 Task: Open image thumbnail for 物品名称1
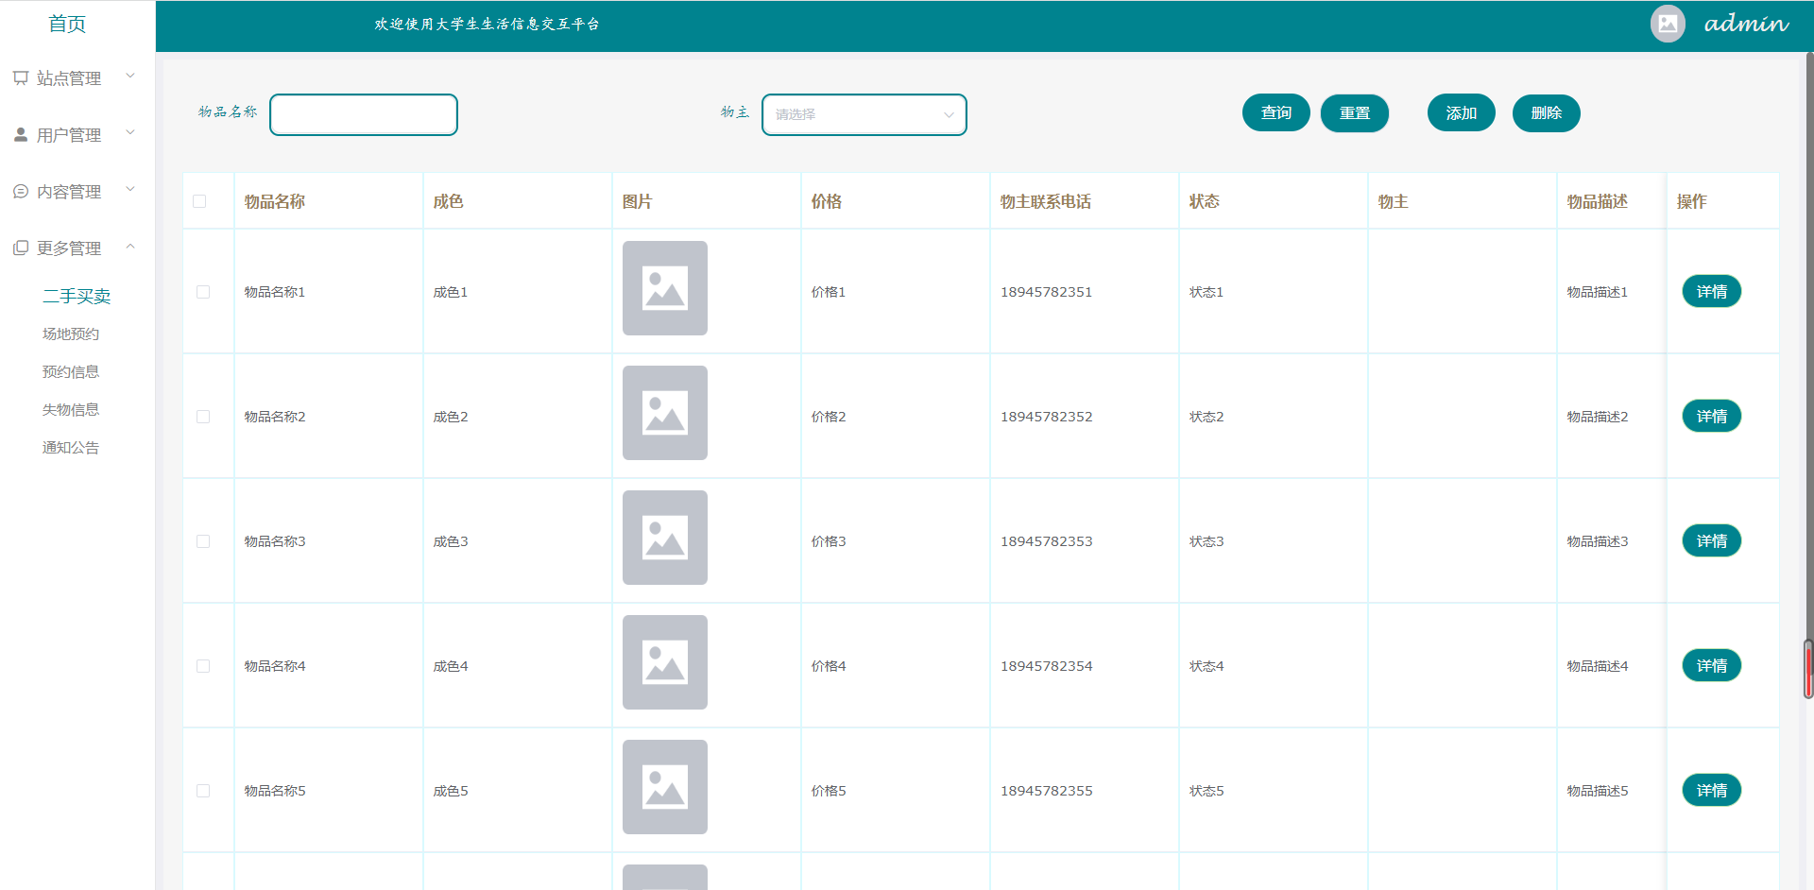[x=664, y=288]
